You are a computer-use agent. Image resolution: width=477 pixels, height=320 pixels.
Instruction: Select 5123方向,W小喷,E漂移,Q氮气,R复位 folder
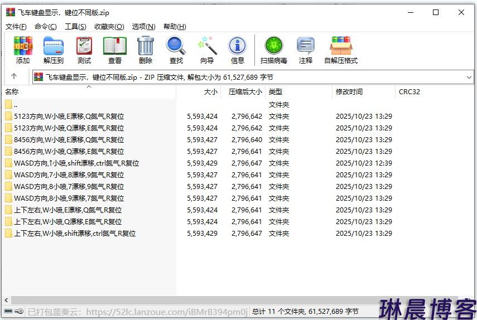click(x=69, y=117)
